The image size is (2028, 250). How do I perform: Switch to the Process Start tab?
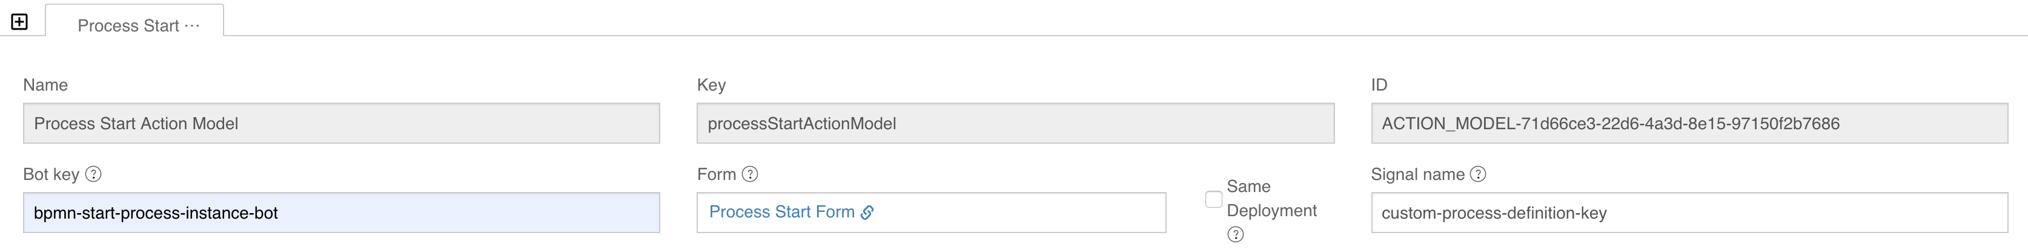point(128,26)
